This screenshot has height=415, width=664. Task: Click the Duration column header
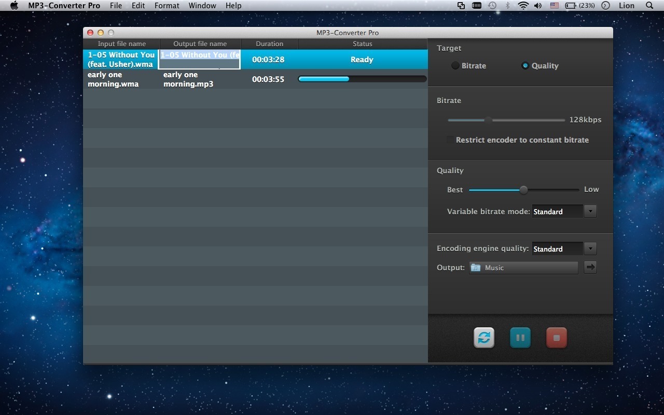270,44
